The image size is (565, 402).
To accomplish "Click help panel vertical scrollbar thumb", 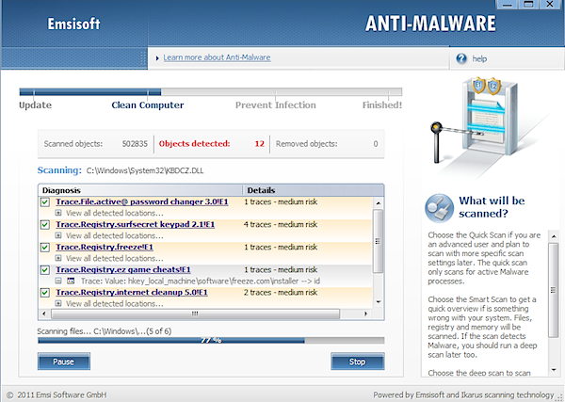I will [553, 290].
